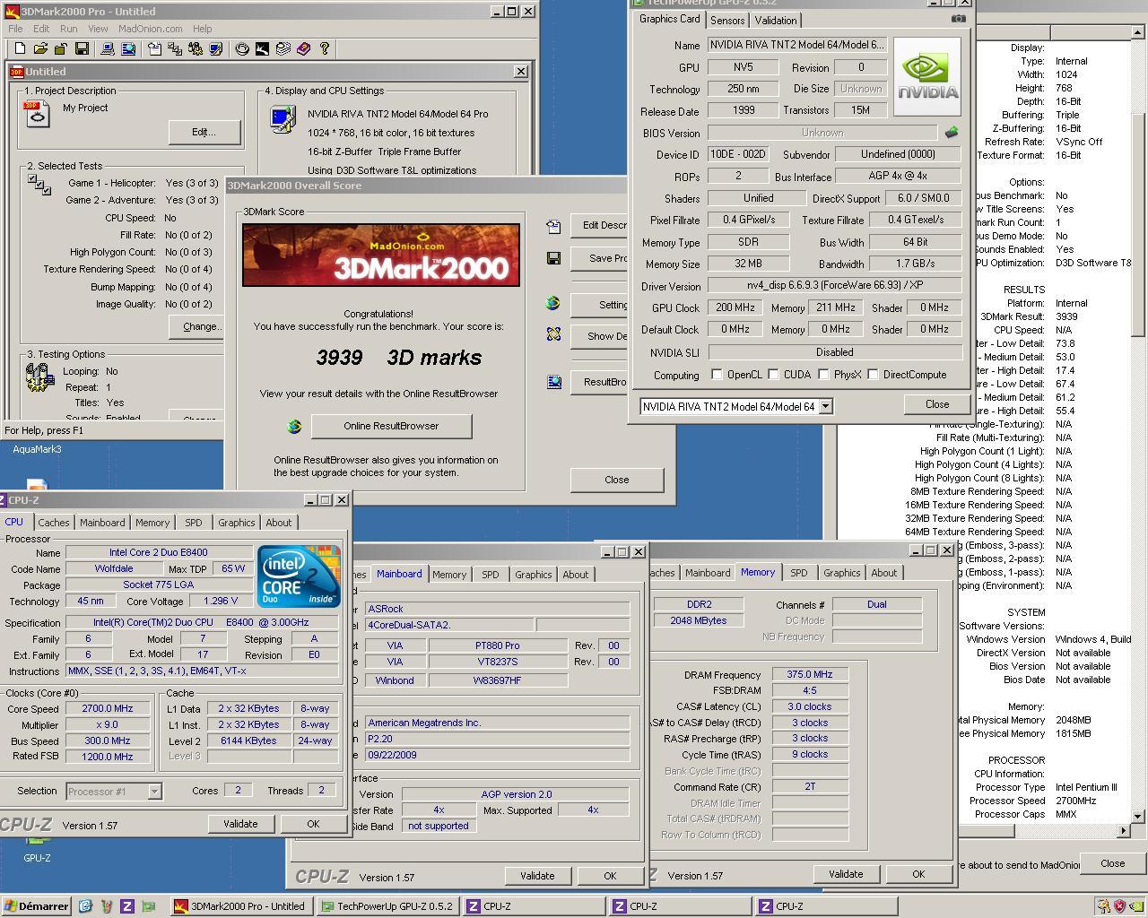This screenshot has width=1148, height=918.
Task: Switch to the Sensors tab in GPU-Z
Action: pos(726,21)
